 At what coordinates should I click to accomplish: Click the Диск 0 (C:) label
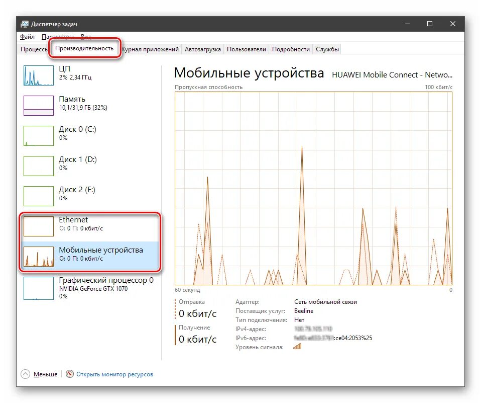[x=78, y=129]
